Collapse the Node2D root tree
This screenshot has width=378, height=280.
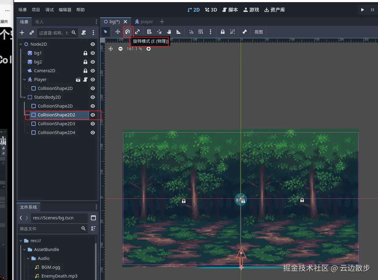pos(21,44)
